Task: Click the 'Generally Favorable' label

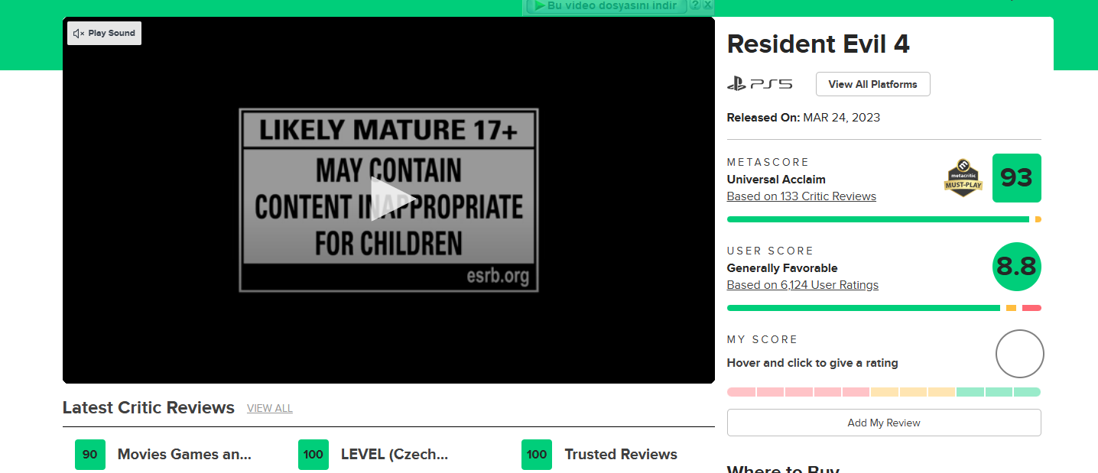Action: (782, 268)
